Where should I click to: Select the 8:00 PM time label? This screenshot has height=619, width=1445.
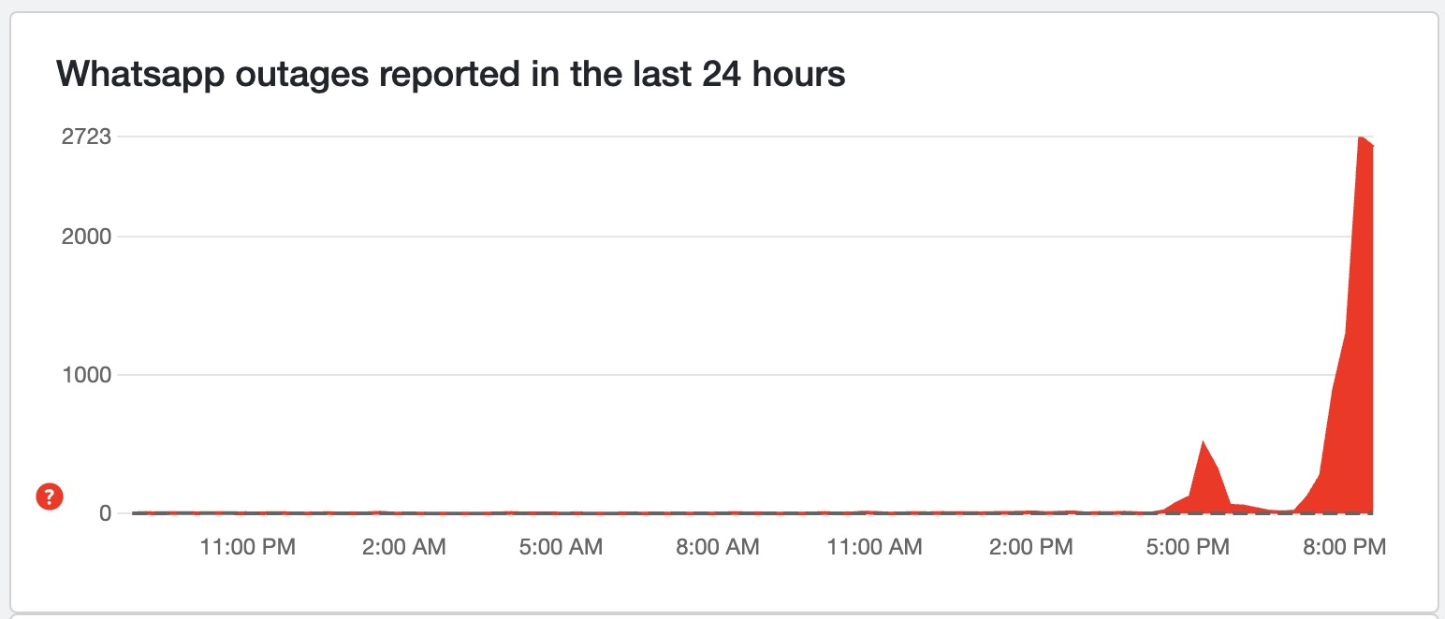point(1343,547)
